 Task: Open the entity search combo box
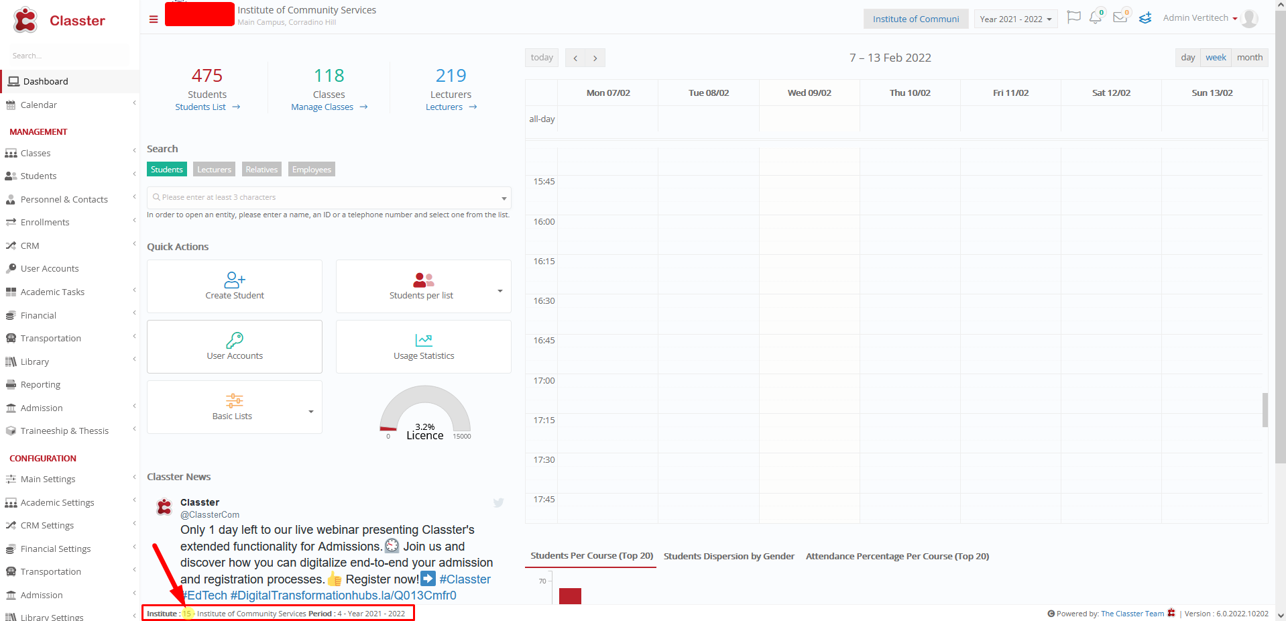[x=329, y=198]
